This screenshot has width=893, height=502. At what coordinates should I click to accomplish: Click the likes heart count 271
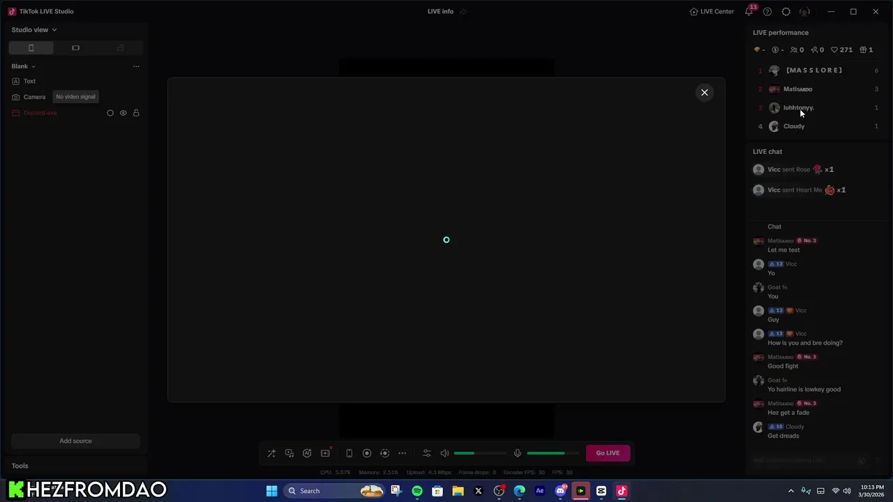841,50
